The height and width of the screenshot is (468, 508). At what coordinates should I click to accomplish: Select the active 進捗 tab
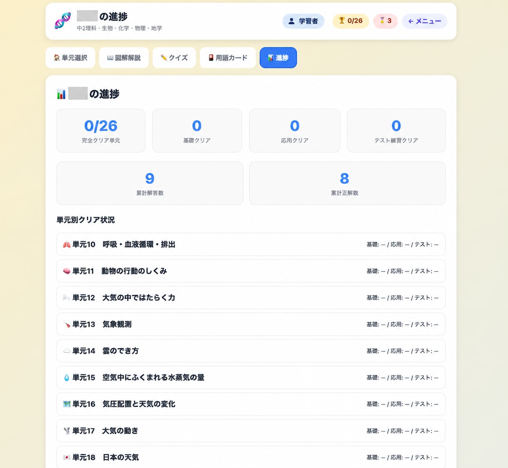point(278,58)
